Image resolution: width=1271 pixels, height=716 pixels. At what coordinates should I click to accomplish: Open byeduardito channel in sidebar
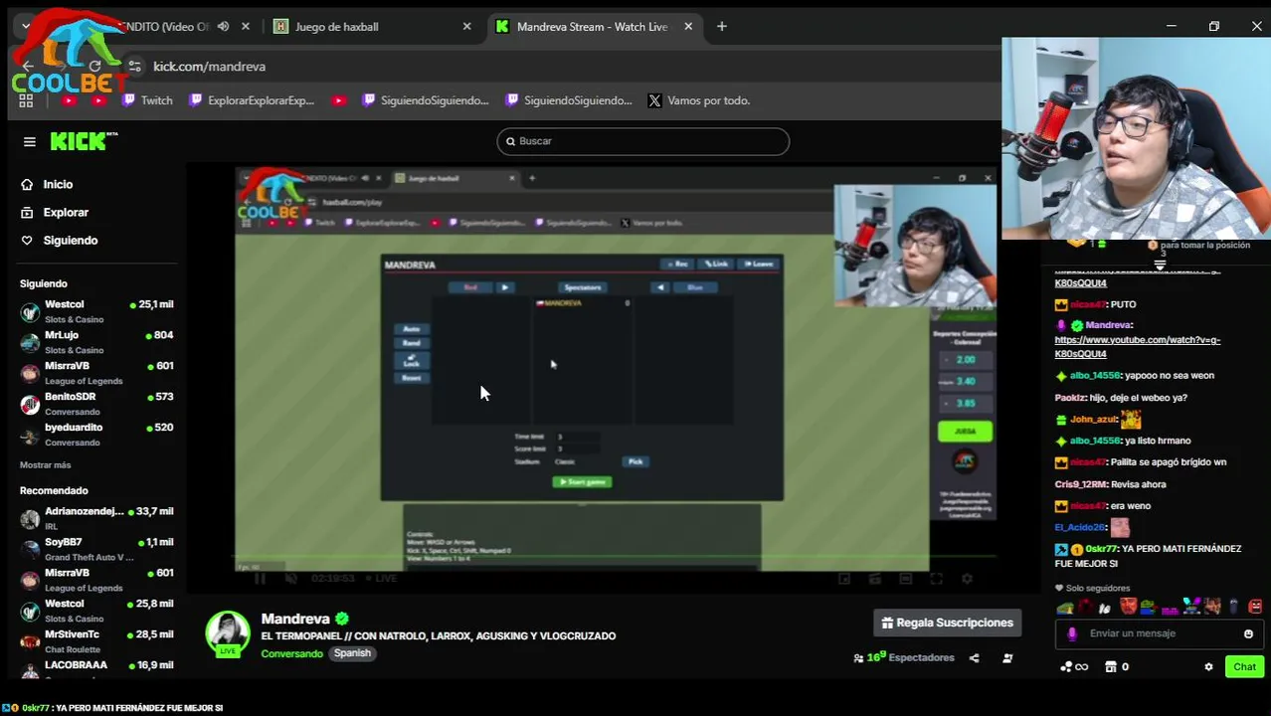click(x=96, y=435)
